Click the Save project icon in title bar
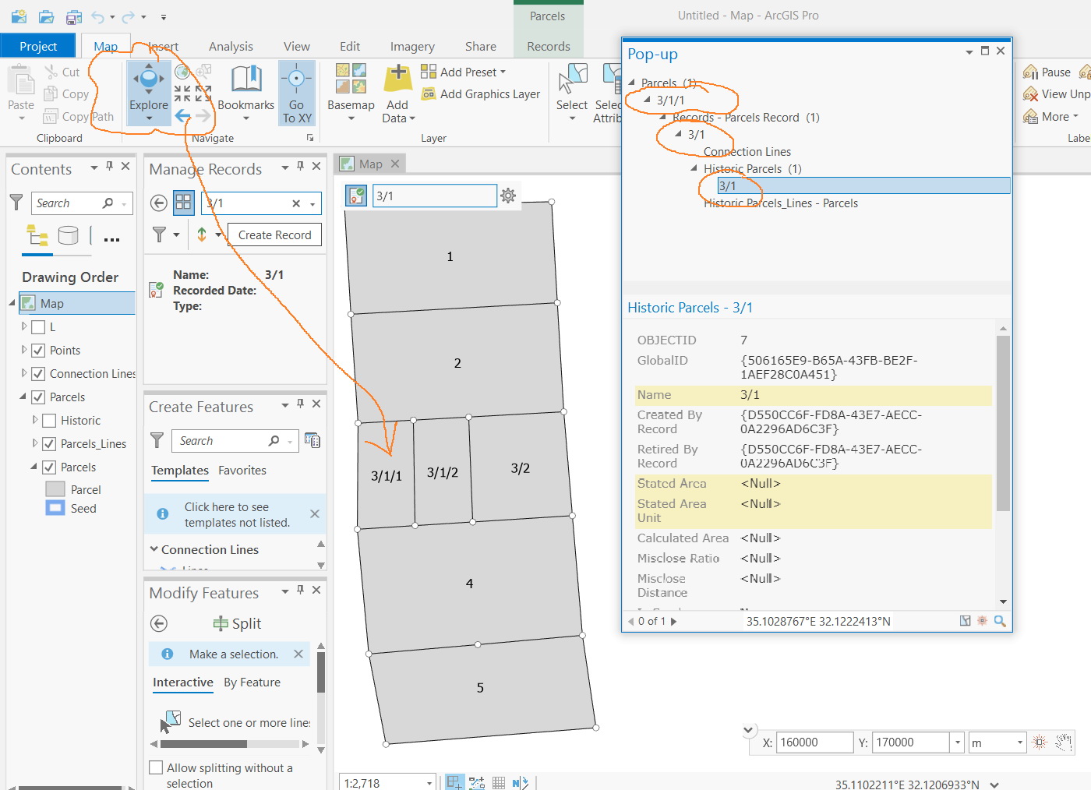Image resolution: width=1091 pixels, height=790 pixels. (73, 16)
